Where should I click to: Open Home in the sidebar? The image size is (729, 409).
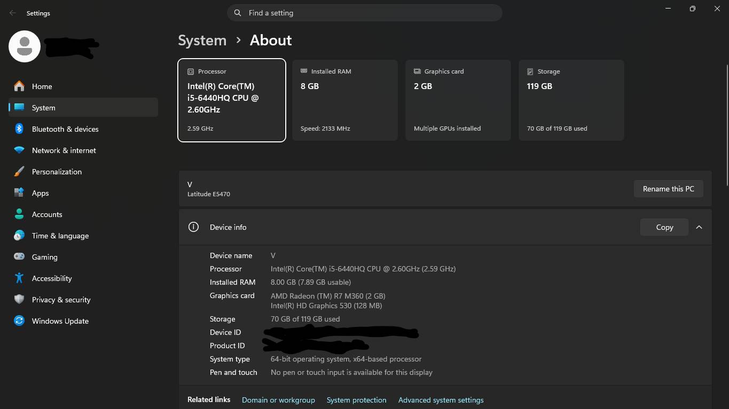coord(83,86)
